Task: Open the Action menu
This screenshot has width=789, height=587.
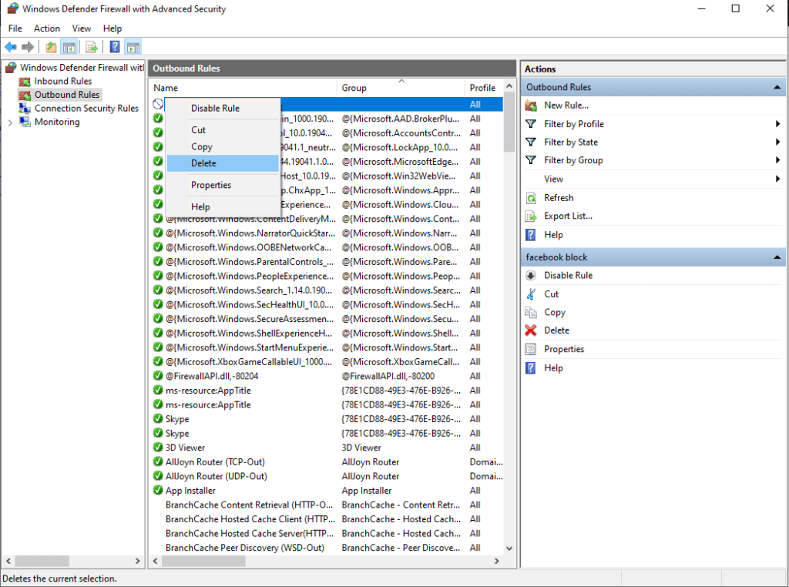Action: click(x=47, y=29)
